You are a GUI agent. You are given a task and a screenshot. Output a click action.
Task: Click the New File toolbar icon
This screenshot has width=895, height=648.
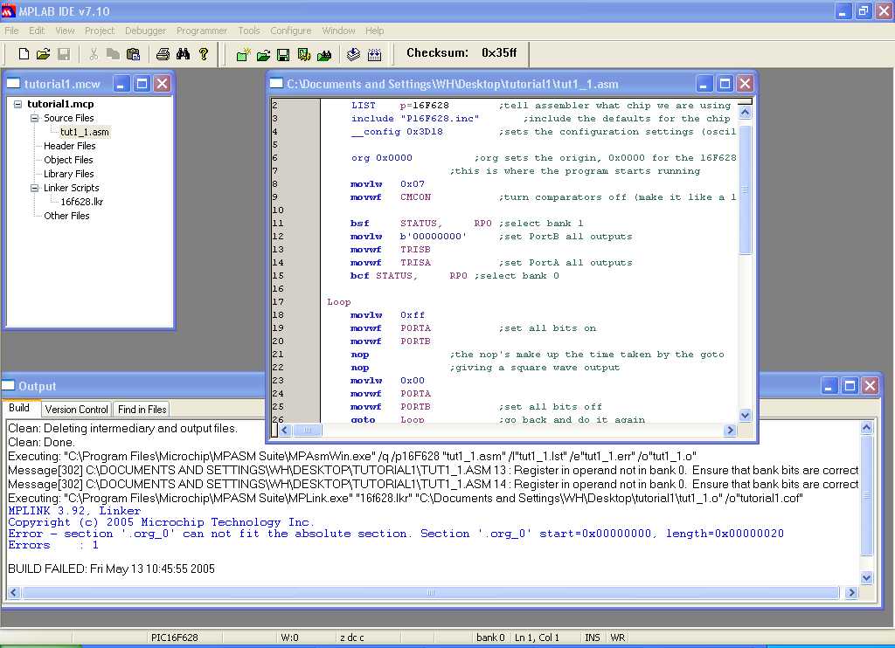(x=24, y=54)
